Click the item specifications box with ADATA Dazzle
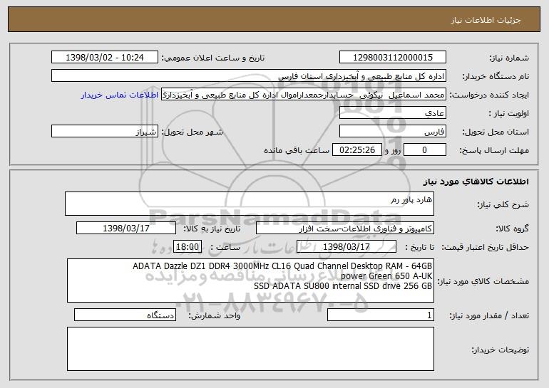Viewport: 549px width, 388px height. pyautogui.click(x=250, y=280)
